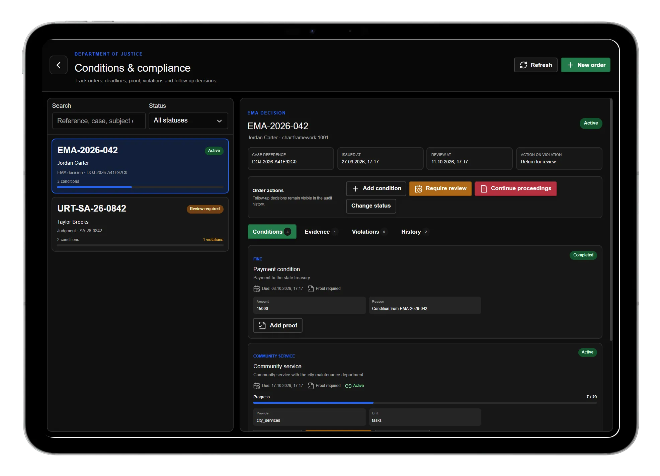Open the Evidence tab
This screenshot has width=660, height=476.
click(321, 232)
